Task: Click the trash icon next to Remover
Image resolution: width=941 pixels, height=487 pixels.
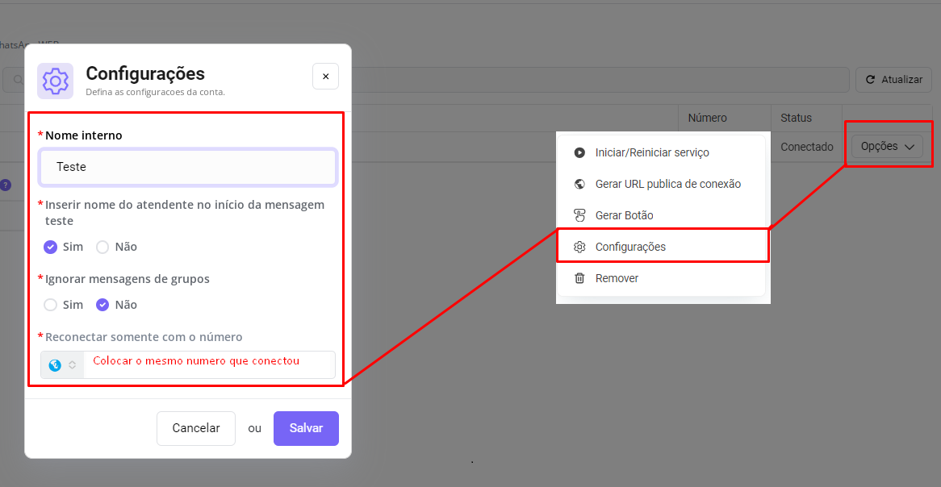Action: tap(579, 278)
